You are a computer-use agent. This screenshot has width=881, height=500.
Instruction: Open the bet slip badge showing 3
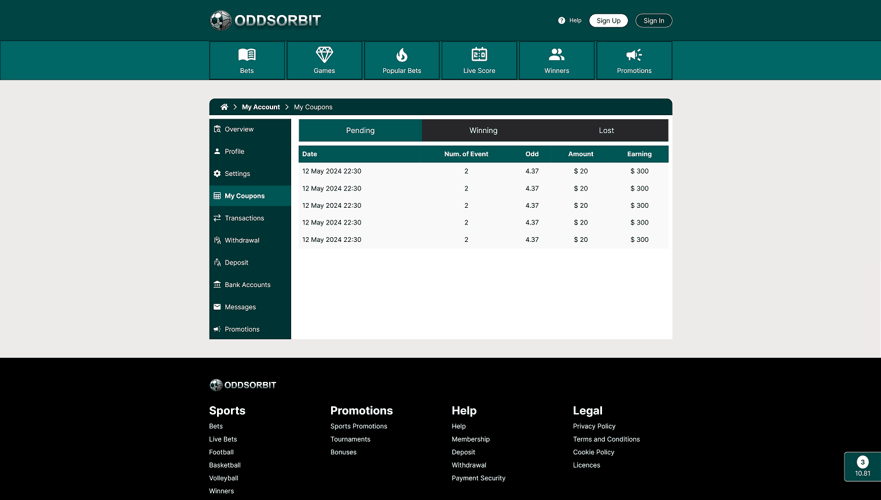[862, 466]
